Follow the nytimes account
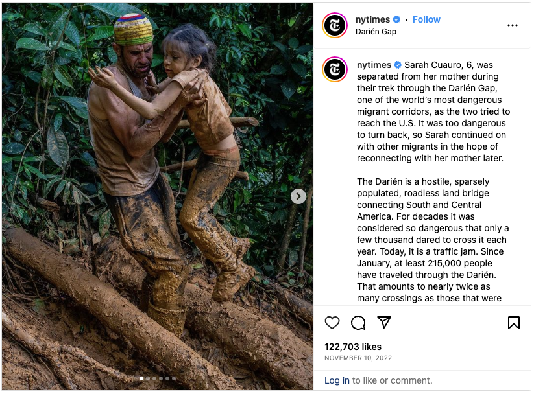Image resolution: width=534 pixels, height=394 pixels. pos(426,19)
